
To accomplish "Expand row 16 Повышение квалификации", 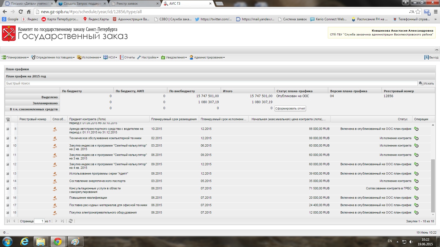I will click(x=8, y=198).
